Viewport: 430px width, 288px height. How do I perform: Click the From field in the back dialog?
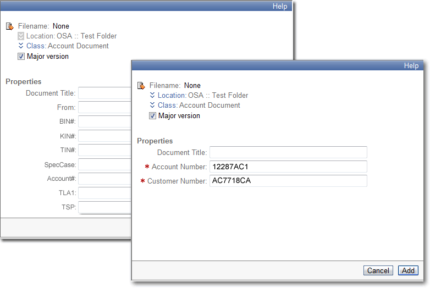click(105, 107)
